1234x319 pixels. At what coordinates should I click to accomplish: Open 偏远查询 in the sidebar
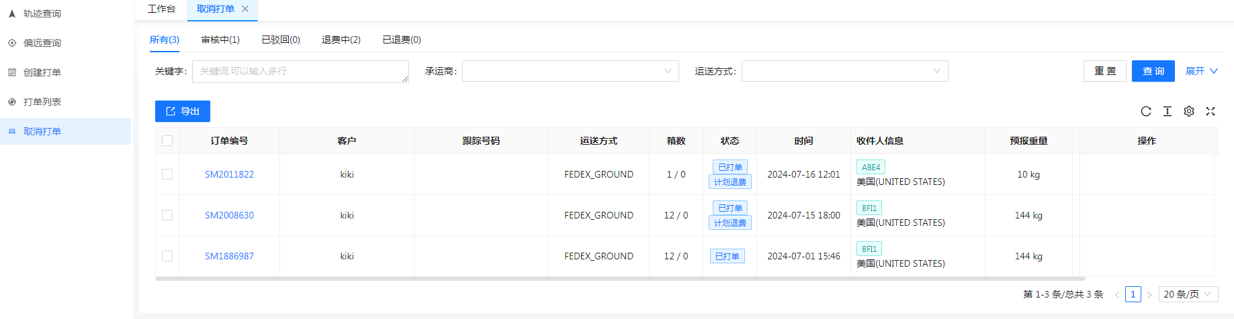pyautogui.click(x=42, y=43)
